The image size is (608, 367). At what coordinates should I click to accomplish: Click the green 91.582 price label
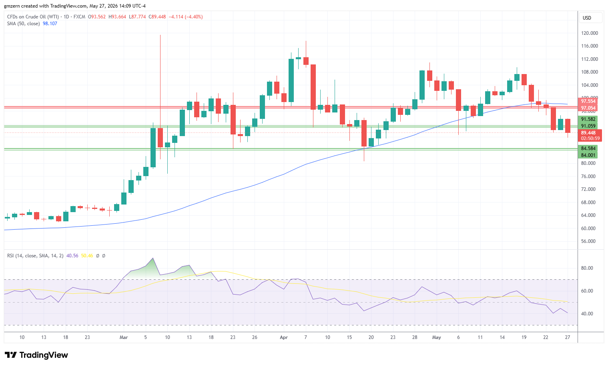pyautogui.click(x=588, y=119)
